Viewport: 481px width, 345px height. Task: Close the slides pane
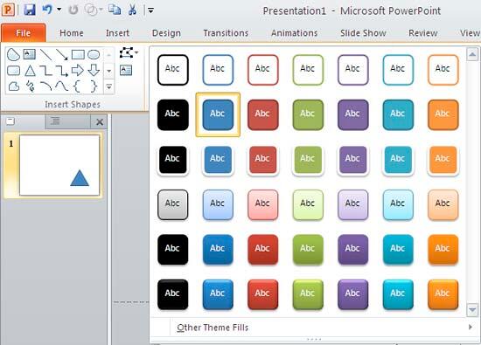point(100,122)
